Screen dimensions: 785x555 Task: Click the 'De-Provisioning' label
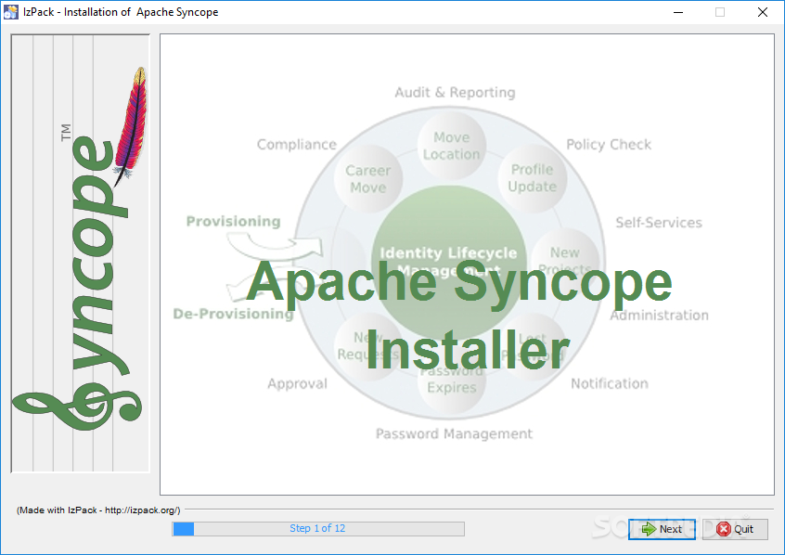(x=233, y=314)
